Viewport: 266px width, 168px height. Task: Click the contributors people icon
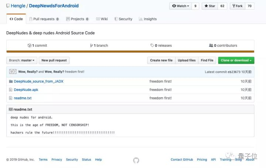tap(211, 46)
